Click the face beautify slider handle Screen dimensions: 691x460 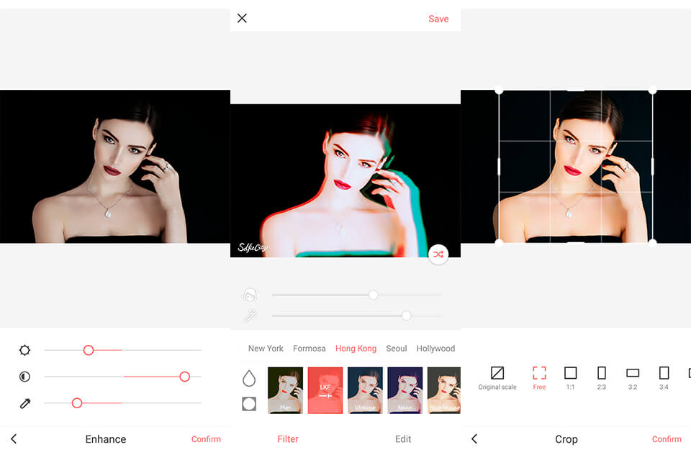click(x=374, y=295)
